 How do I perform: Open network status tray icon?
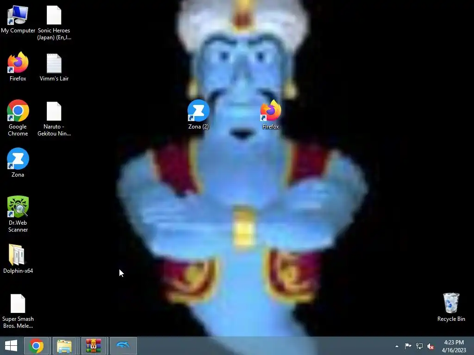click(419, 346)
